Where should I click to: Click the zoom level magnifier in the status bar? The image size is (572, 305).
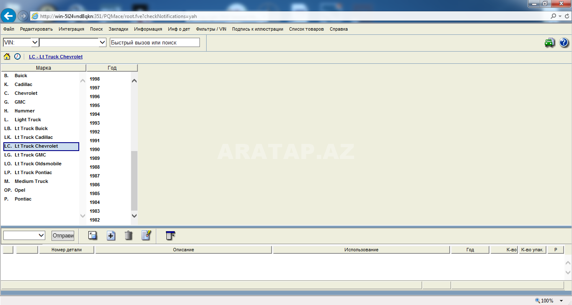coord(538,300)
